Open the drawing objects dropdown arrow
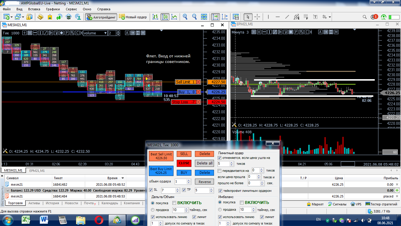The image size is (401, 226). point(330,17)
